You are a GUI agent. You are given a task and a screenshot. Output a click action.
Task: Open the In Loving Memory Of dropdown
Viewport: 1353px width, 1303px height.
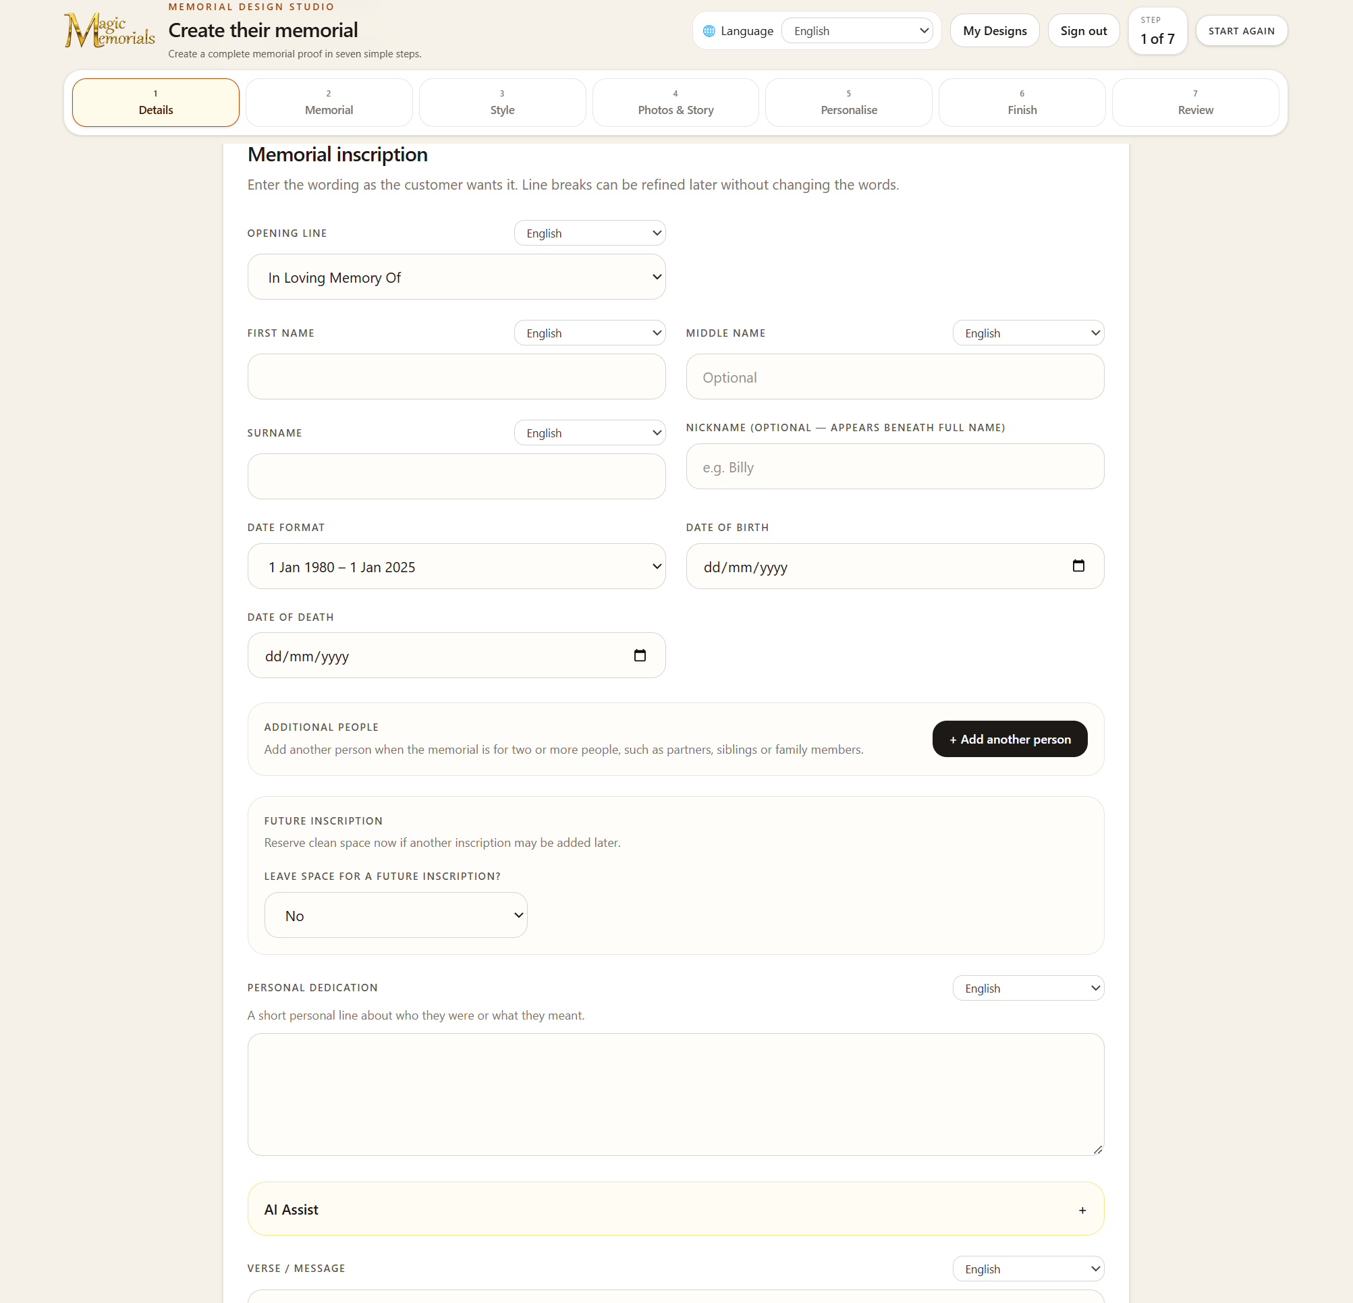click(456, 277)
